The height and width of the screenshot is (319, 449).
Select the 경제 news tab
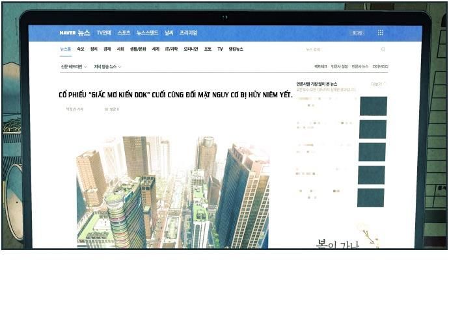click(107, 49)
